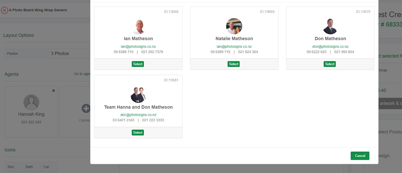This screenshot has height=173, width=402.
Task: Select the Natalie Matheson agent
Action: coord(234,64)
